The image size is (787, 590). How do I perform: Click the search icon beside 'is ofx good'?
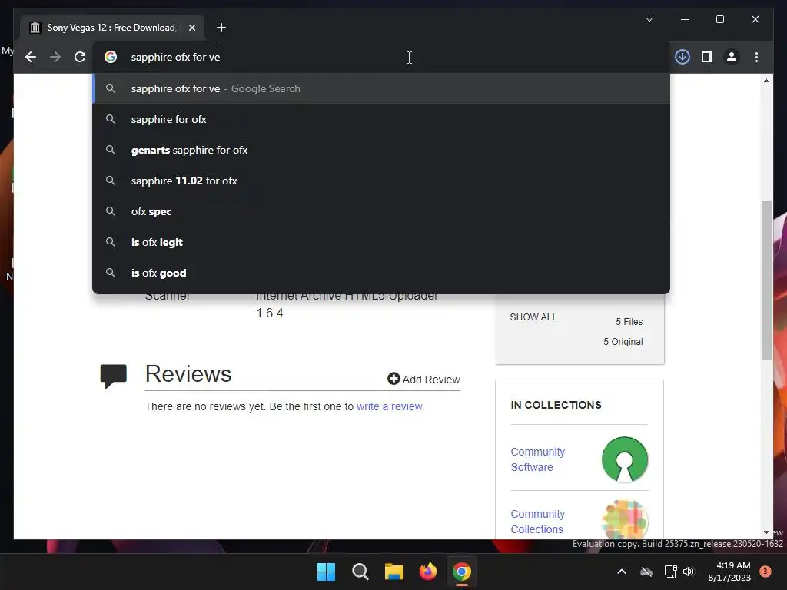click(x=111, y=273)
